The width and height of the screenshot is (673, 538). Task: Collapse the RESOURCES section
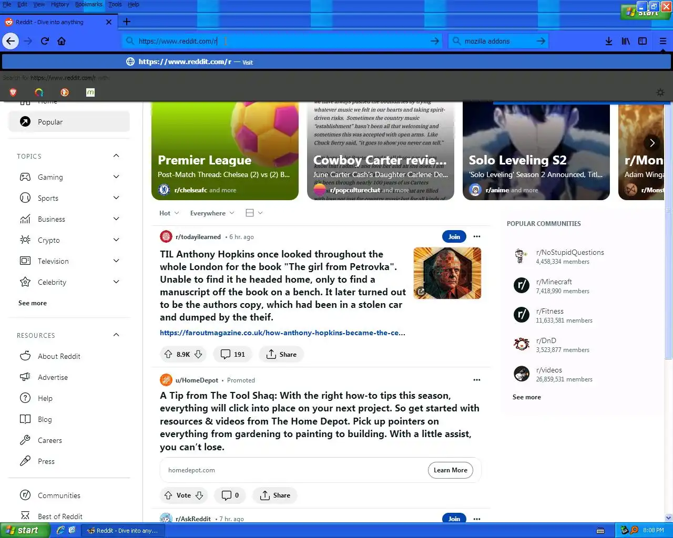116,335
